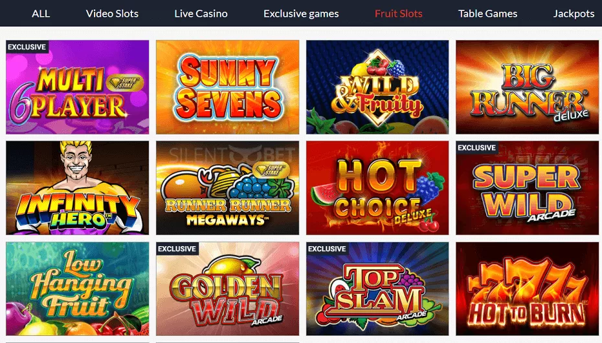
Task: Switch to the Jackpots tab
Action: (x=574, y=14)
